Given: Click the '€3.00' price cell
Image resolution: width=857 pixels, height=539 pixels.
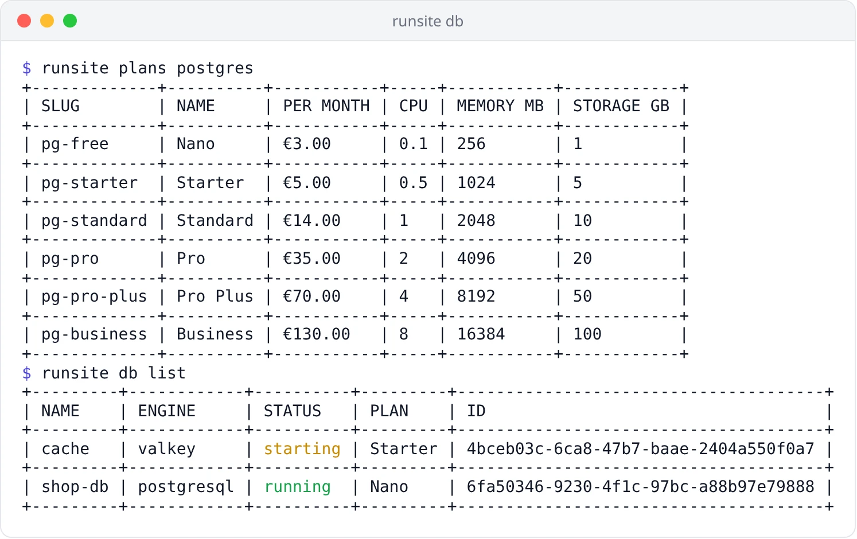Looking at the screenshot, I should point(307,144).
